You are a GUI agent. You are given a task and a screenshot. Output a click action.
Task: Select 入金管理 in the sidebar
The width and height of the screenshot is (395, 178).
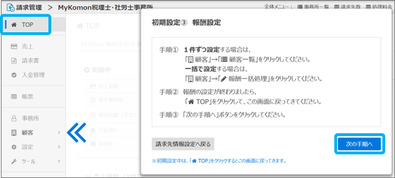[33, 75]
